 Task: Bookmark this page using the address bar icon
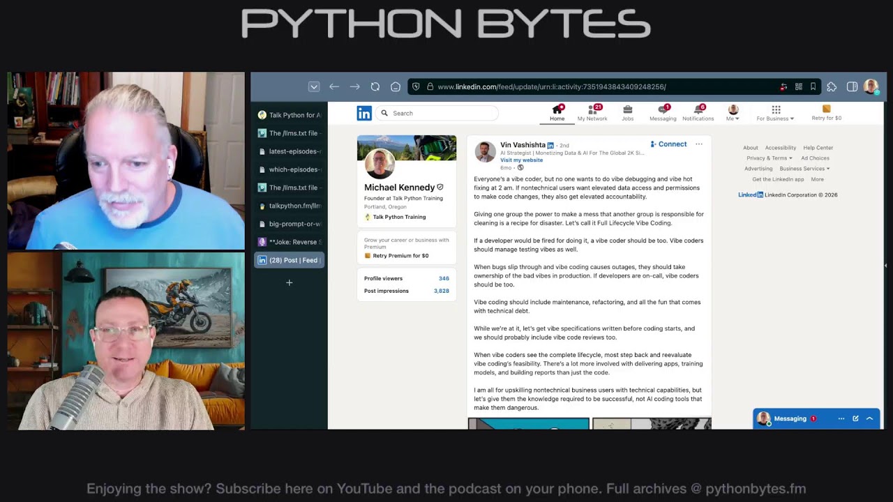click(813, 87)
